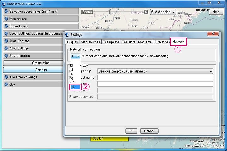Open the Grid disabled dropdown
This screenshot has height=151, width=227.
pyautogui.click(x=163, y=12)
